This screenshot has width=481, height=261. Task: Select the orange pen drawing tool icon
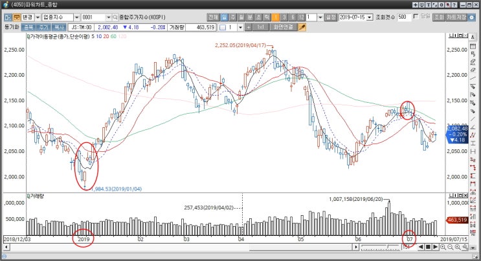coord(302,27)
